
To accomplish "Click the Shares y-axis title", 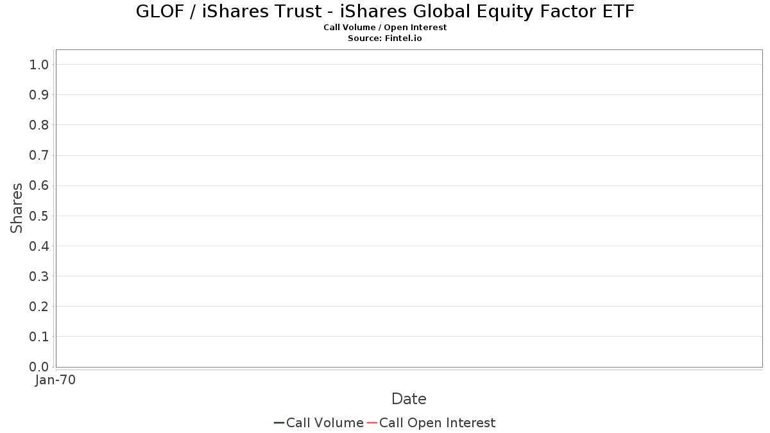I will (x=17, y=208).
